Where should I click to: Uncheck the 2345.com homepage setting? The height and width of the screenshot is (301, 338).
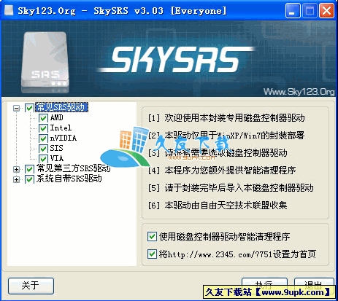pyautogui.click(x=152, y=254)
